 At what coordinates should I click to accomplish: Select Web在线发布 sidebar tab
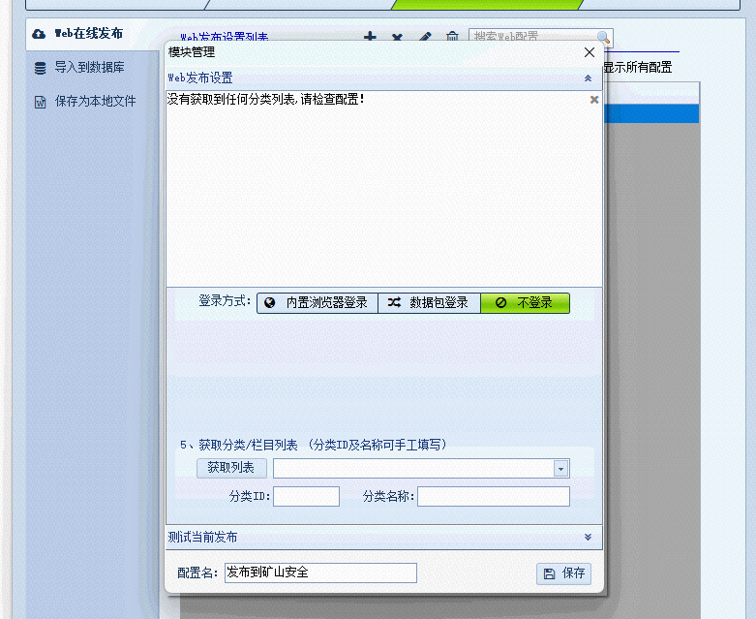[87, 34]
